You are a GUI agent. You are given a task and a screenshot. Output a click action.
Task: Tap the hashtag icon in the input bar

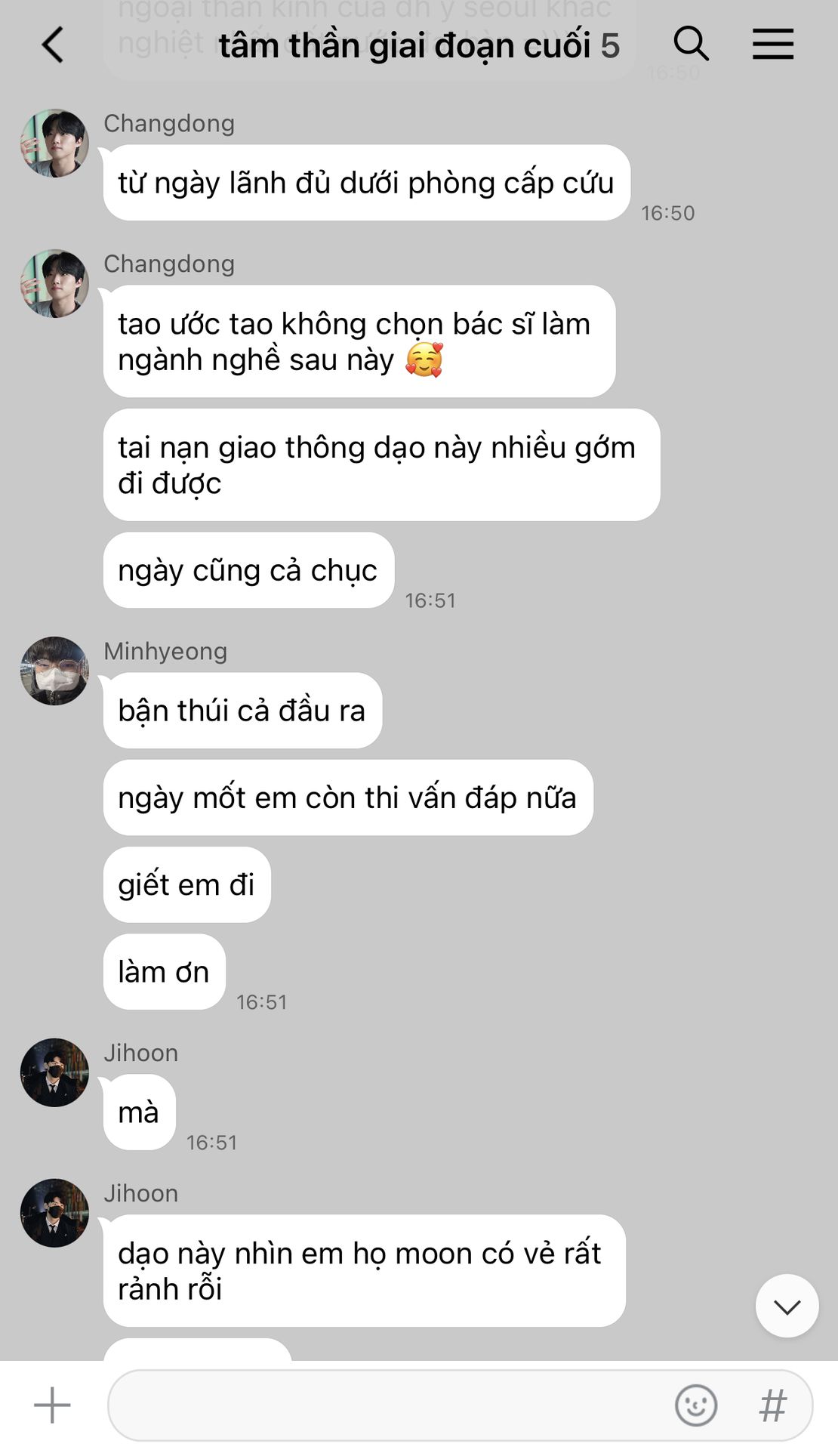[x=773, y=1405]
